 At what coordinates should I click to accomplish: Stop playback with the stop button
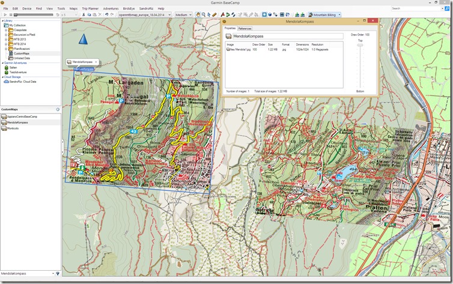point(11,14)
